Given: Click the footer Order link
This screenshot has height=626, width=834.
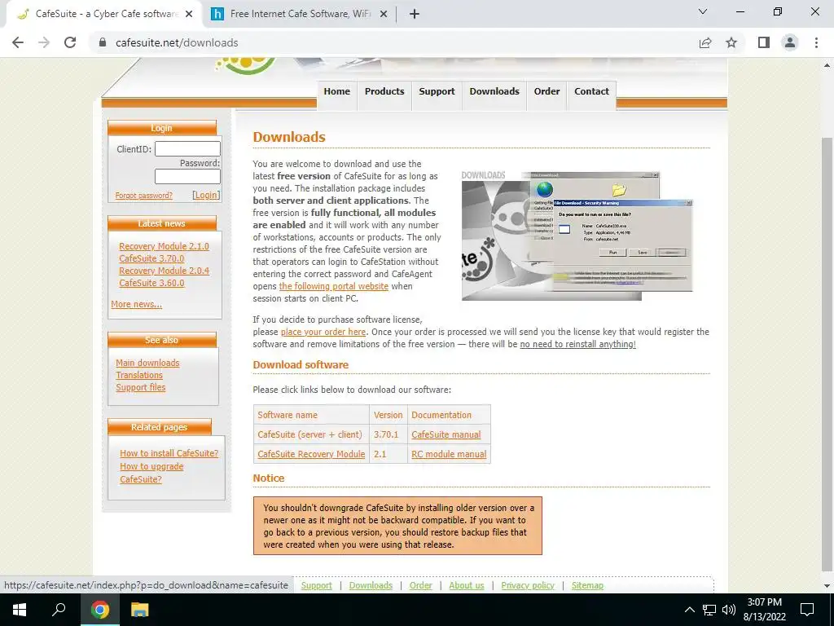Looking at the screenshot, I should click(421, 585).
